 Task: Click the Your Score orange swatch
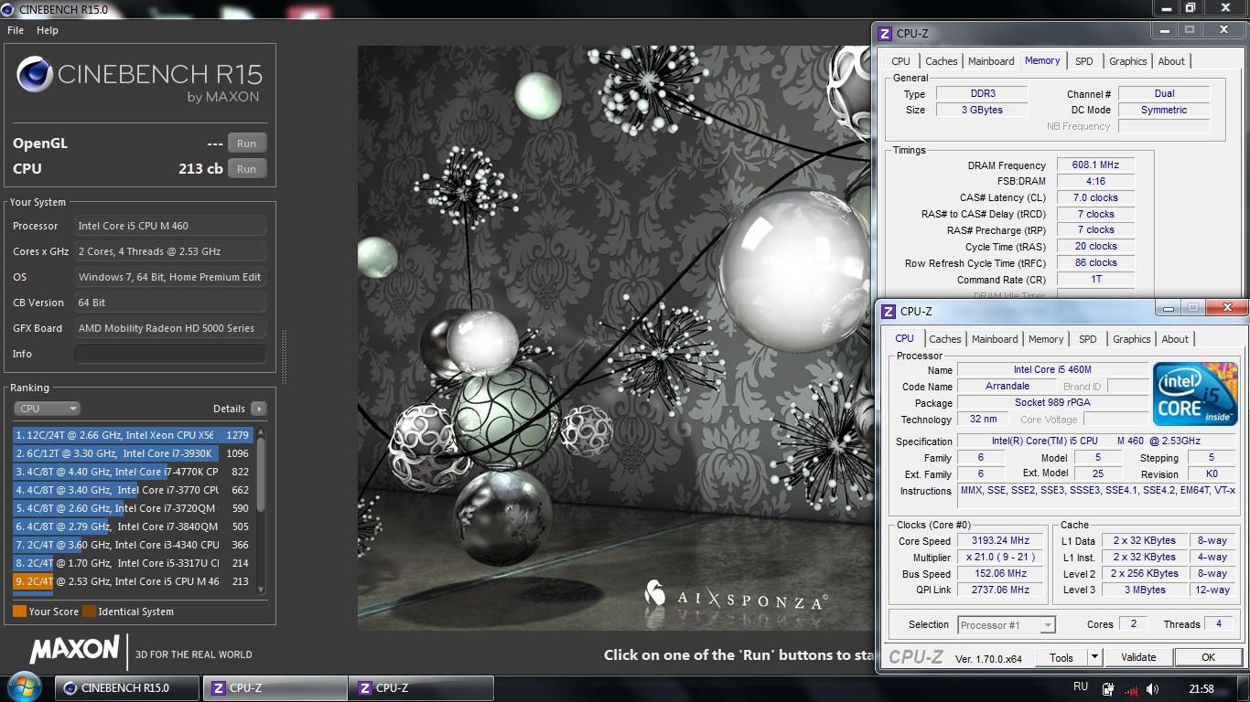tap(19, 612)
